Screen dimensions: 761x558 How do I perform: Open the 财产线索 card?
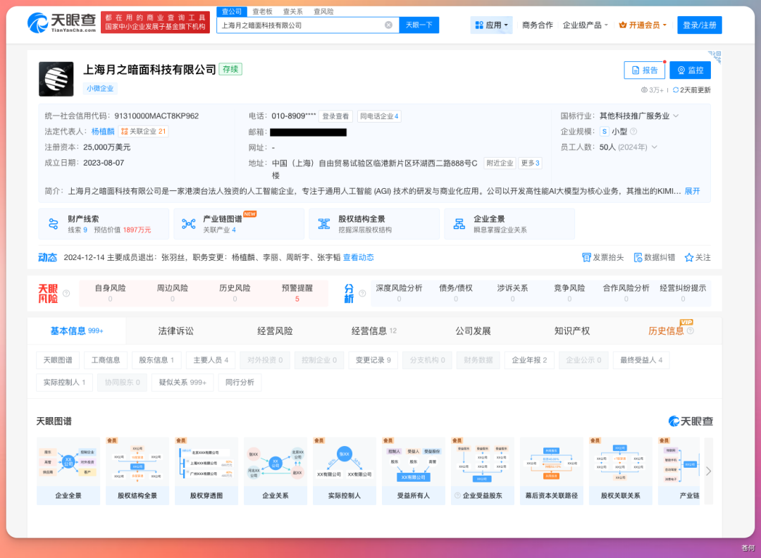point(104,223)
